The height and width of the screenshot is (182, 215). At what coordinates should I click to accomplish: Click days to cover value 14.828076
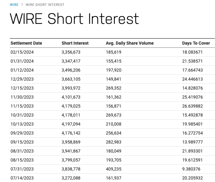tap(192, 88)
